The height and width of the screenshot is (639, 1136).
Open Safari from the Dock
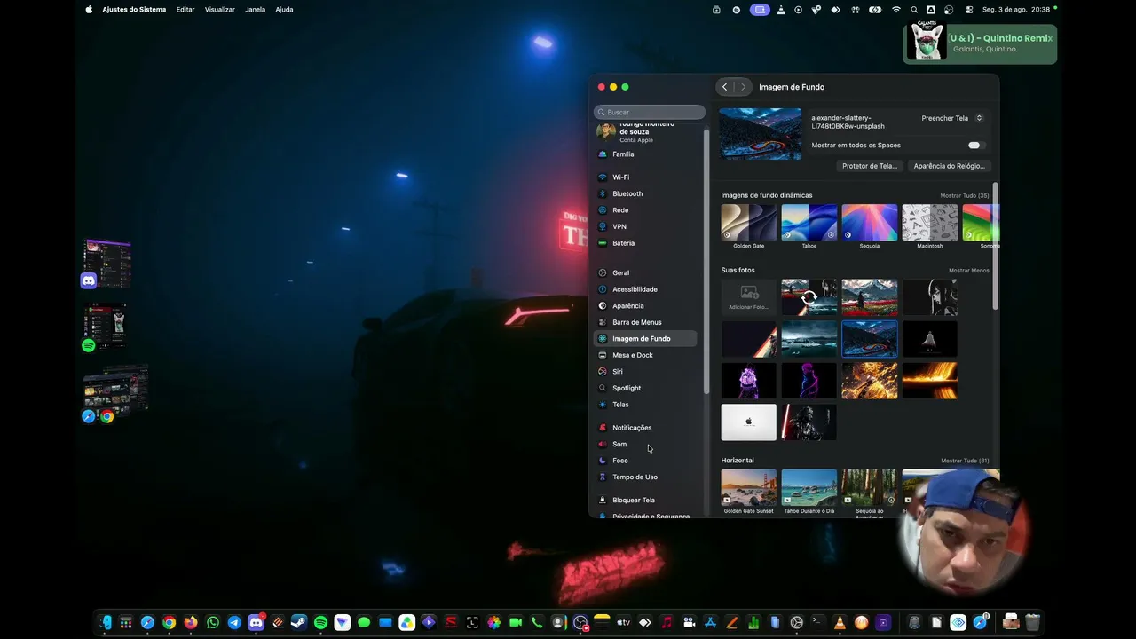(147, 623)
